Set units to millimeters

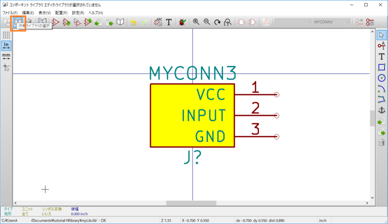(x=6, y=56)
